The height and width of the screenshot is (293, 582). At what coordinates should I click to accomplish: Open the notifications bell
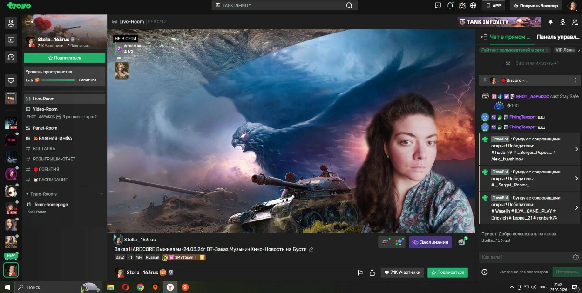coord(450,6)
